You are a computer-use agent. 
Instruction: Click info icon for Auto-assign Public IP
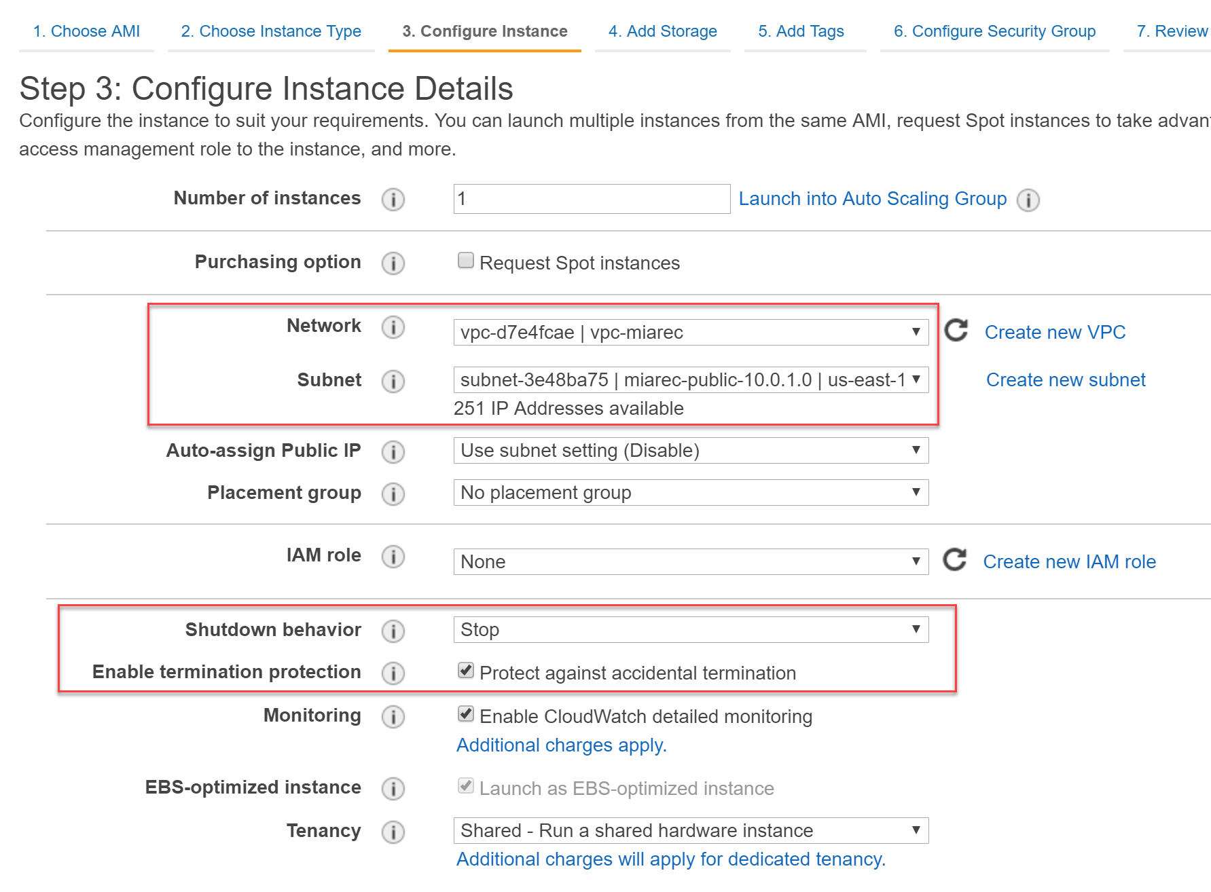(x=393, y=452)
